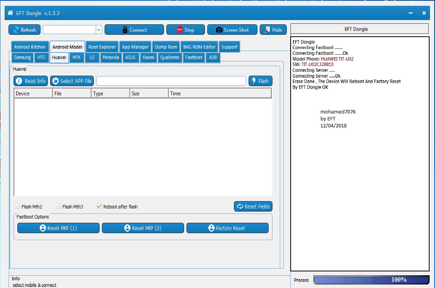Click the 'Erase Done' log line
Image resolution: width=435 pixels, height=288 pixels.
pyautogui.click(x=347, y=81)
